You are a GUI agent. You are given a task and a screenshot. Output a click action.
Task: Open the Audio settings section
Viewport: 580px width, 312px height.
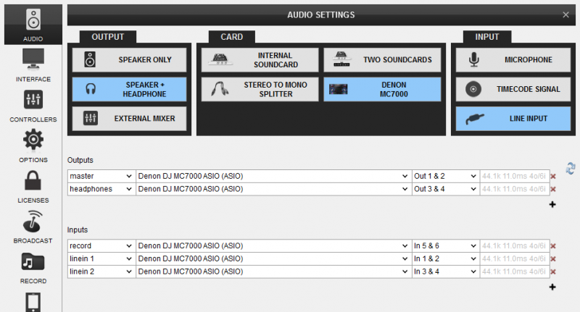tap(33, 25)
